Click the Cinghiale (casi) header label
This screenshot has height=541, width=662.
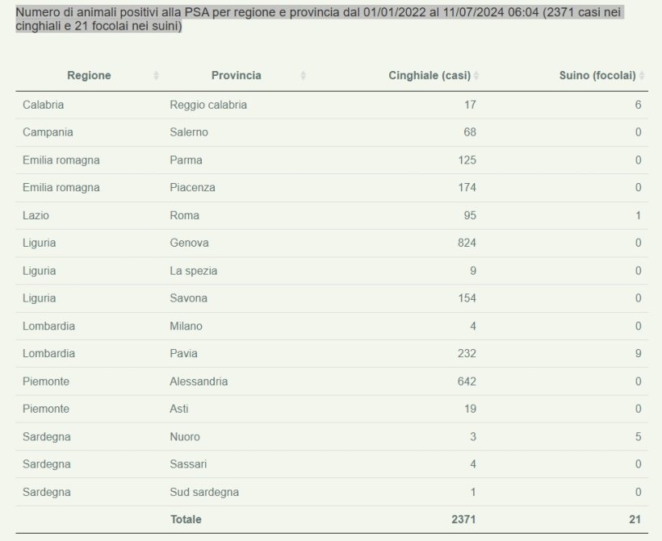pyautogui.click(x=429, y=76)
